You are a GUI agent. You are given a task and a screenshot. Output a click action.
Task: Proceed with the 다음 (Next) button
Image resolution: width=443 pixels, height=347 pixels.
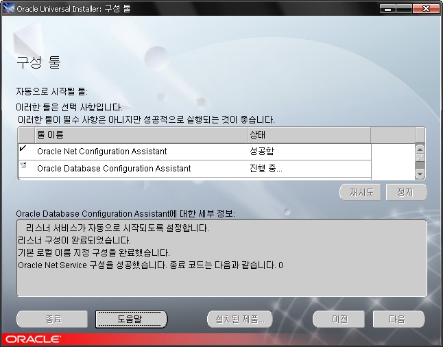[x=398, y=319]
